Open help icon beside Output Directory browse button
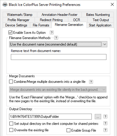The image size is (117, 136). click(105, 117)
